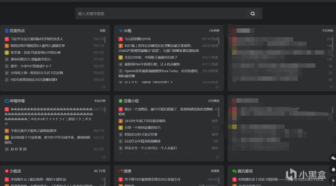This screenshot has height=186, width=336.
Task: Click the Baidu paw logo icon
Action: coord(7,31)
